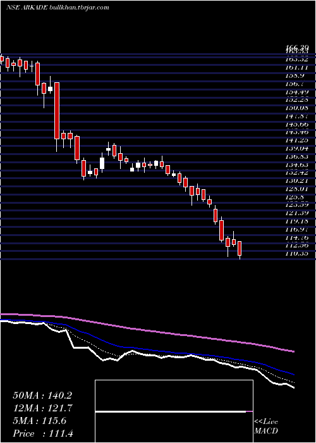The image size is (316, 443).
Task: Click the 141.25 price axis label
Action: 298,140
